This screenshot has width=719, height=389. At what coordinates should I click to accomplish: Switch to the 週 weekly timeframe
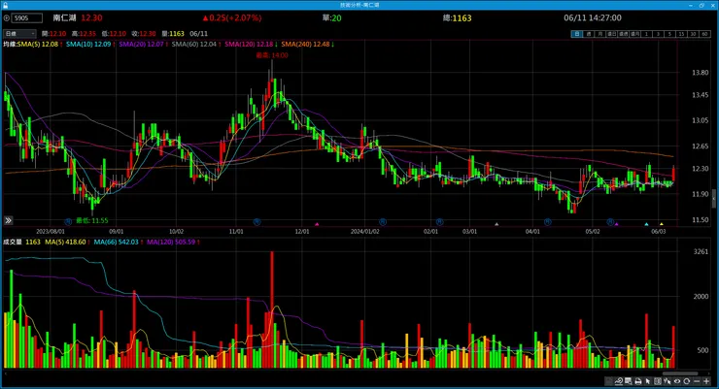[x=589, y=34]
